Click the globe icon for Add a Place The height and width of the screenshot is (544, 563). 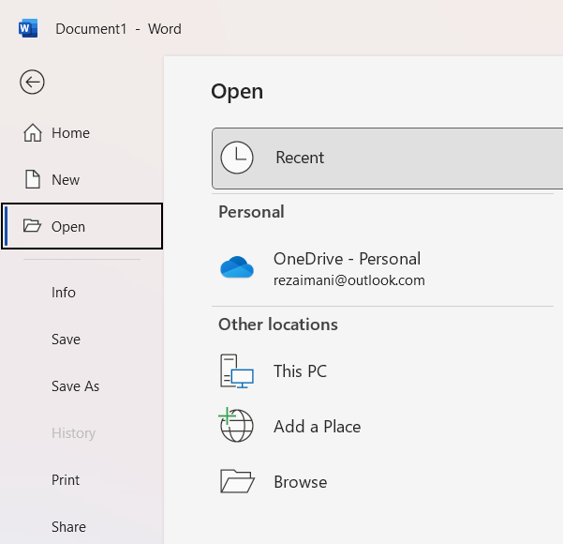(x=236, y=426)
